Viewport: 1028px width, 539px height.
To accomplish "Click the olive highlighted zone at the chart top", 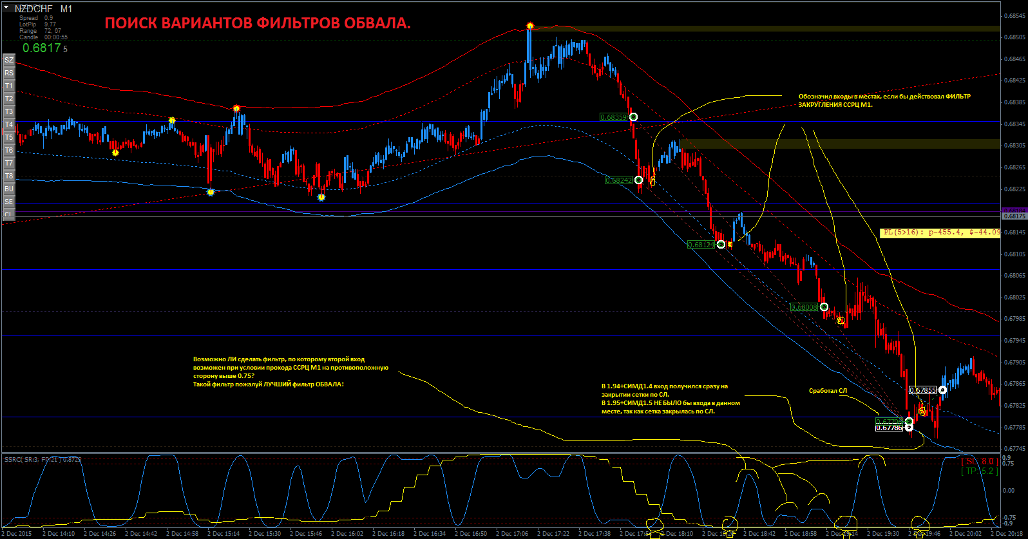I will pyautogui.click(x=766, y=28).
